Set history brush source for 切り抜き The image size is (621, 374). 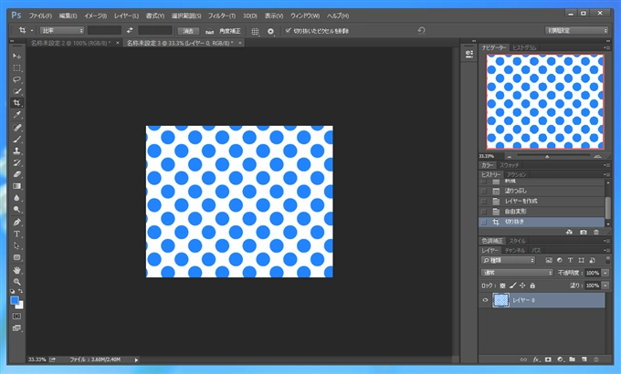click(x=484, y=222)
